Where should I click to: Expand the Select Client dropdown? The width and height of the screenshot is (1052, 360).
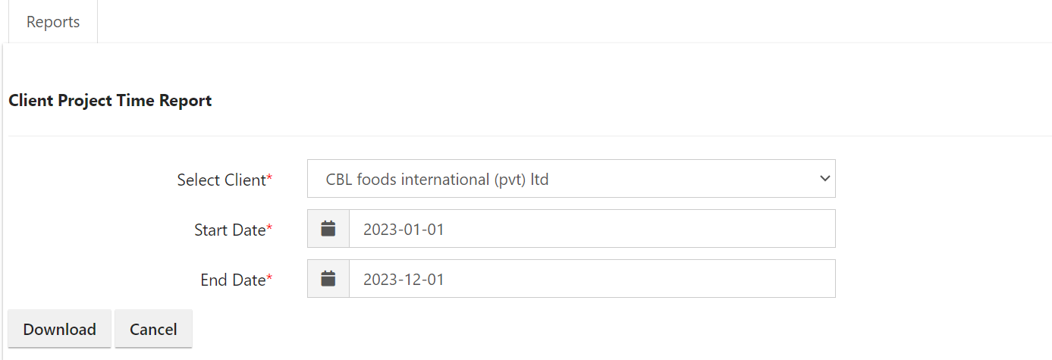pyautogui.click(x=570, y=179)
